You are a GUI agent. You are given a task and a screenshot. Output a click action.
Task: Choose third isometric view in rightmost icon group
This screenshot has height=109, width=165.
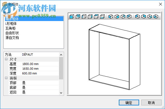tap(150, 17)
